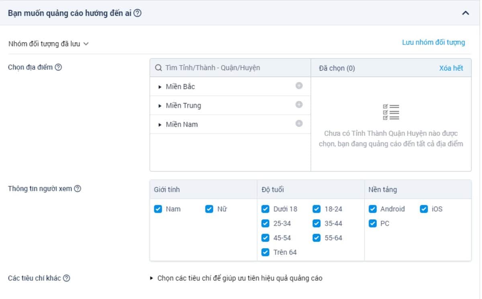Uncheck the Nam gender checkbox

tap(158, 209)
